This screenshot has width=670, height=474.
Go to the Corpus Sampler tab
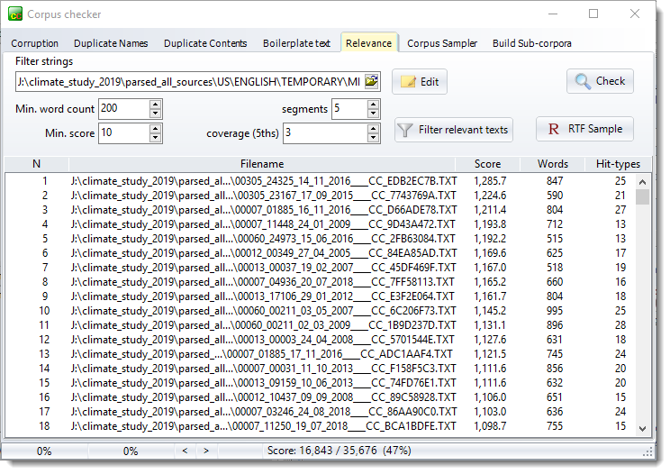point(441,43)
